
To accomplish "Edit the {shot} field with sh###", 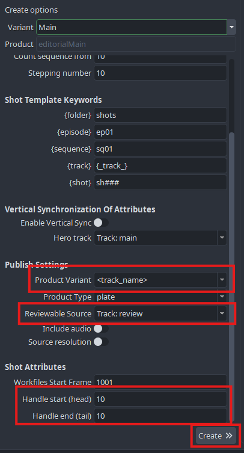I will coord(160,182).
